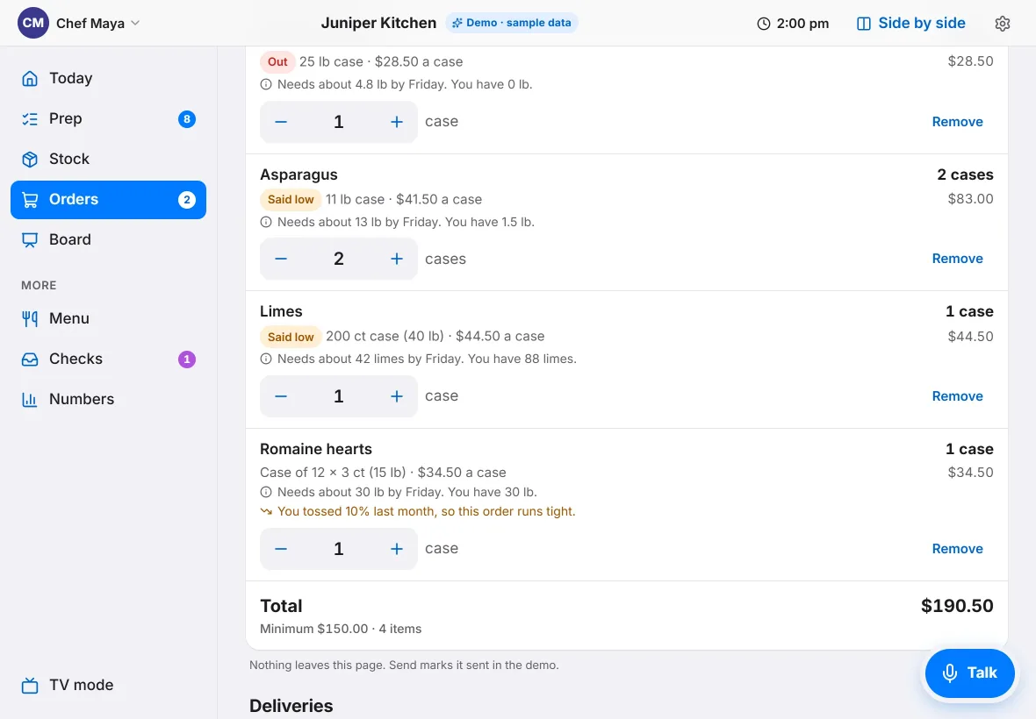Open the settings gear icon
1036x719 pixels.
coord(1003,24)
